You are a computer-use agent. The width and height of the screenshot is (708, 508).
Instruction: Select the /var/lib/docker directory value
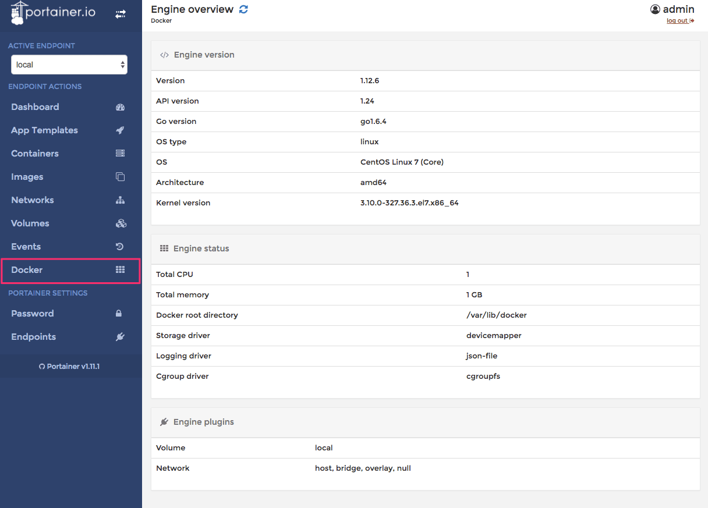(x=496, y=315)
